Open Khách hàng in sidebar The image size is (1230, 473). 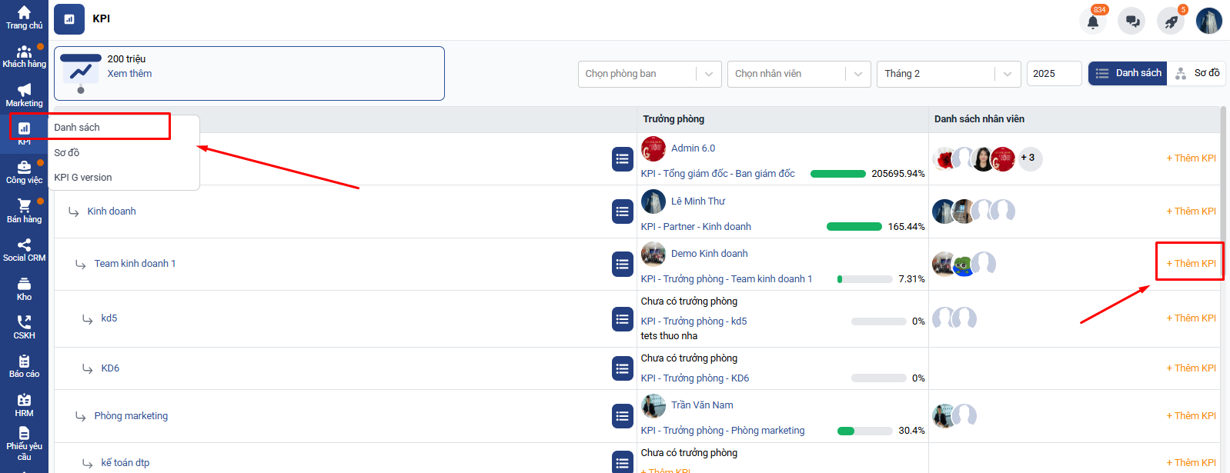coord(24,57)
